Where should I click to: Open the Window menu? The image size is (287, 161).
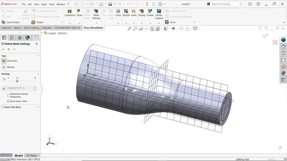(x=61, y=4)
